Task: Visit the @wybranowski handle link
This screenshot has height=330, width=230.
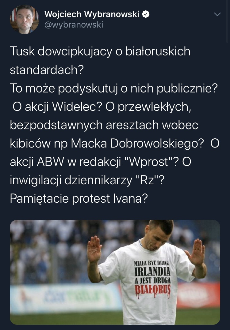Action: (74, 25)
